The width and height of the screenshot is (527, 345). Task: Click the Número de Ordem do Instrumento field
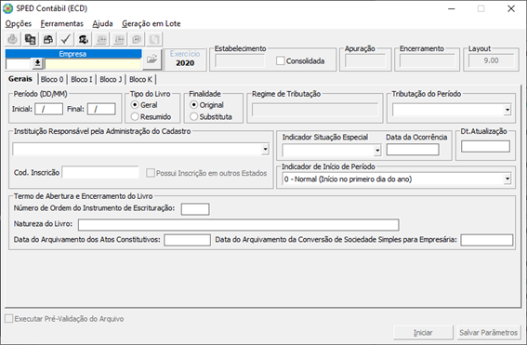tap(195, 209)
